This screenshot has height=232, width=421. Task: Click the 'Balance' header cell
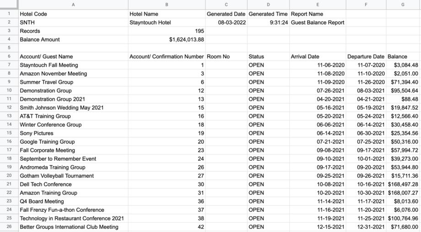click(403, 57)
